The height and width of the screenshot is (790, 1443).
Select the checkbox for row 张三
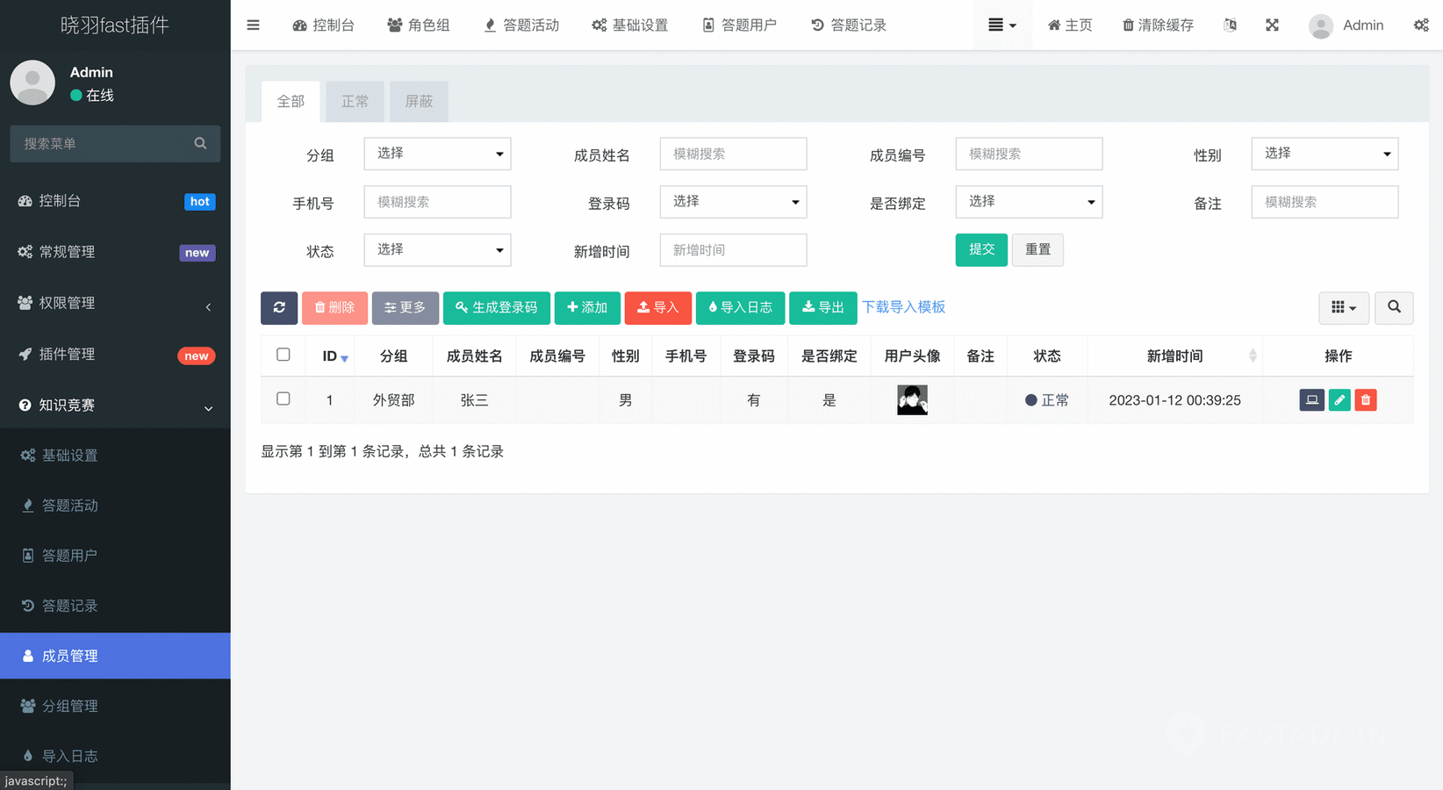[283, 399]
